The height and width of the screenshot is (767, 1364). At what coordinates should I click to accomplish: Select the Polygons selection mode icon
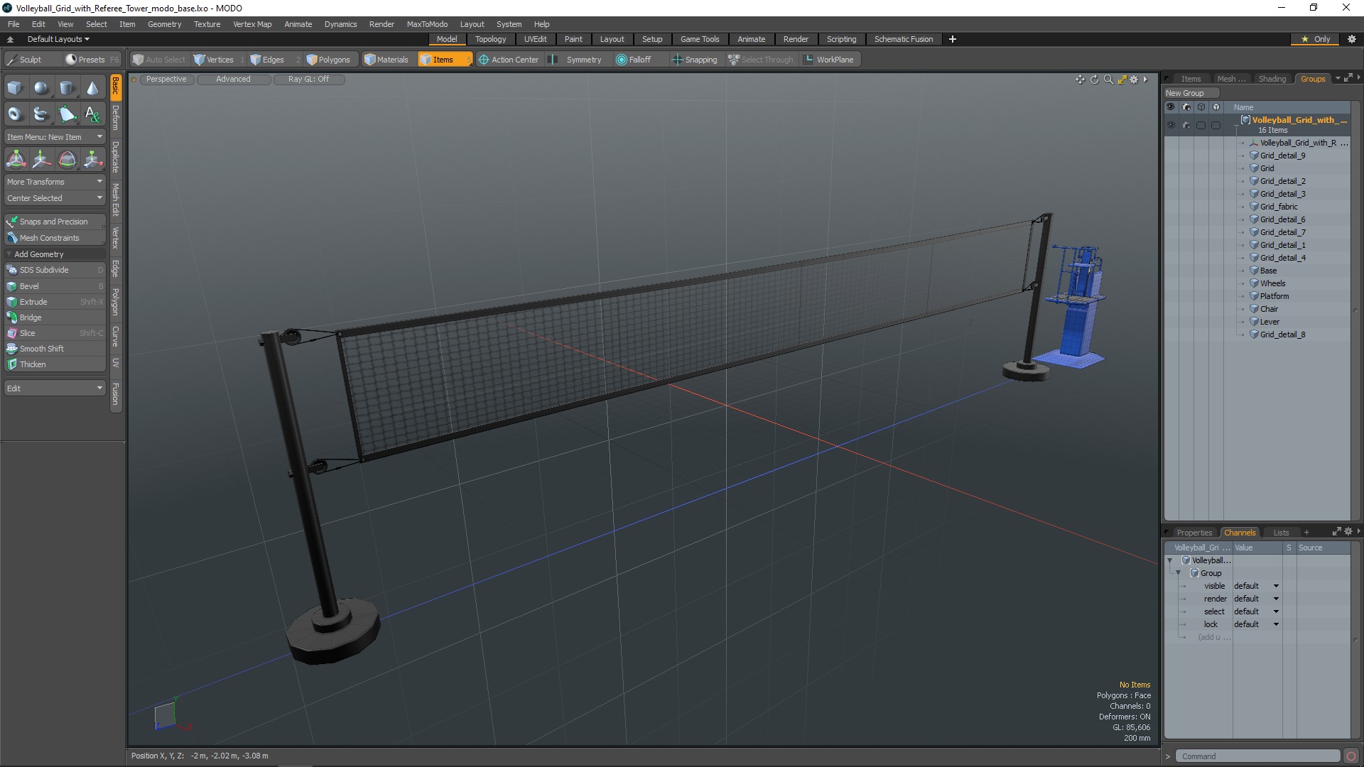click(x=308, y=59)
